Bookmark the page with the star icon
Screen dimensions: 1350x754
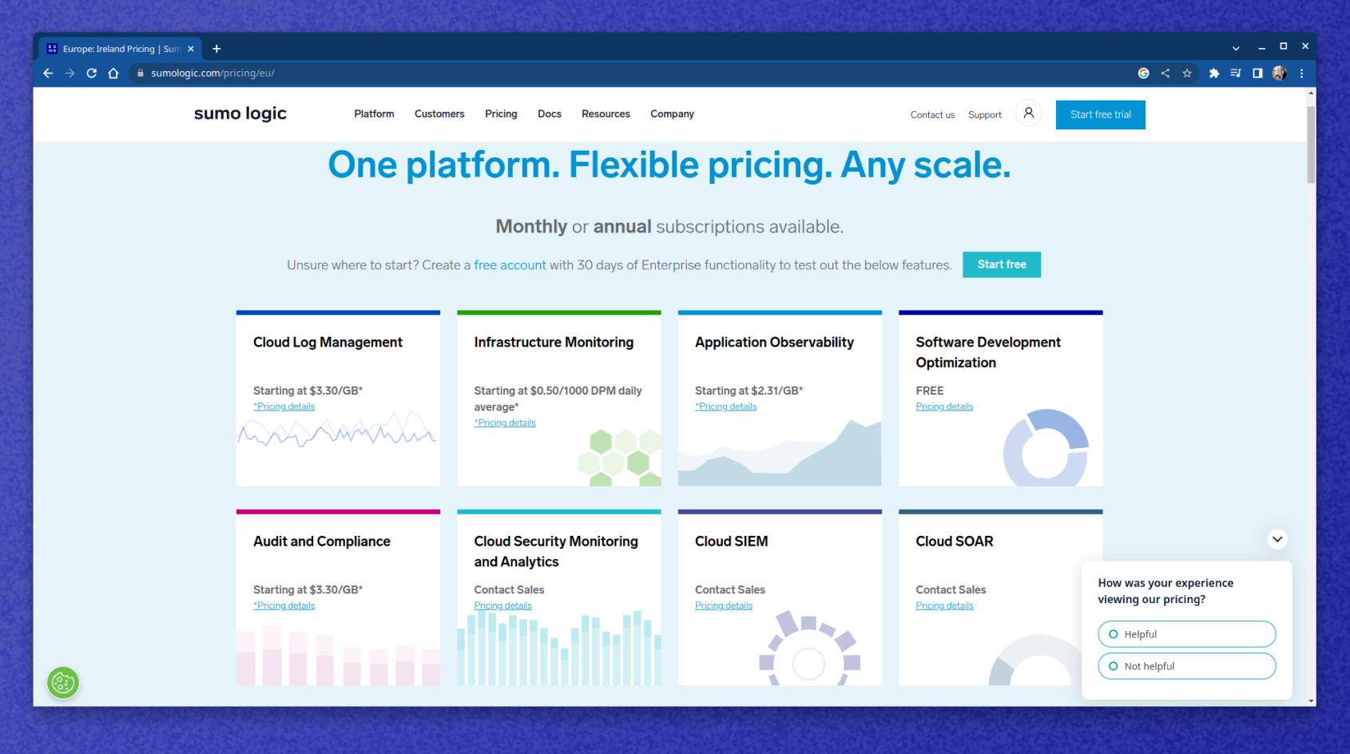point(1188,73)
